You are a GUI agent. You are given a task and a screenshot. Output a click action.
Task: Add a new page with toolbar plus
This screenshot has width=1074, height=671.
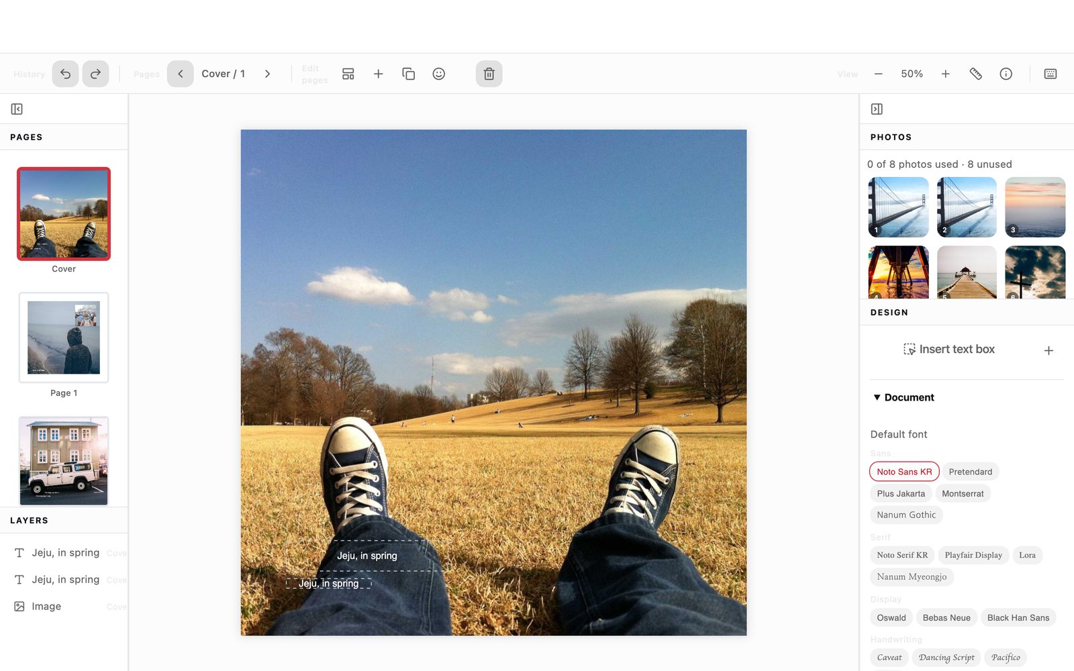pos(378,74)
